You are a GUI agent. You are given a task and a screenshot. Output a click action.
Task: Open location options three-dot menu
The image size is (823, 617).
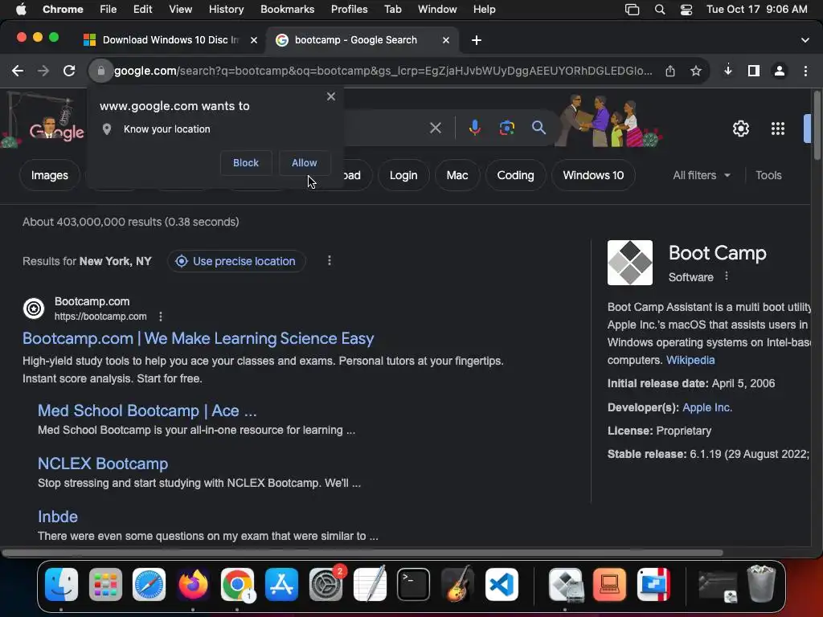point(329,261)
